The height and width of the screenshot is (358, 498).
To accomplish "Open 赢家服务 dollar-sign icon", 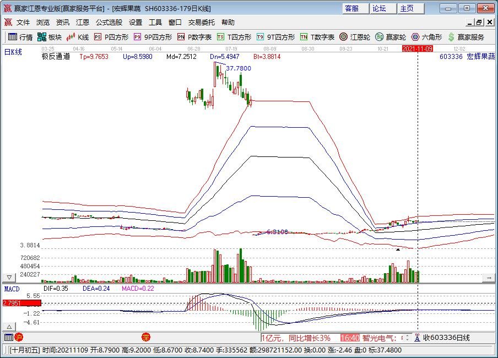I will coord(451,37).
